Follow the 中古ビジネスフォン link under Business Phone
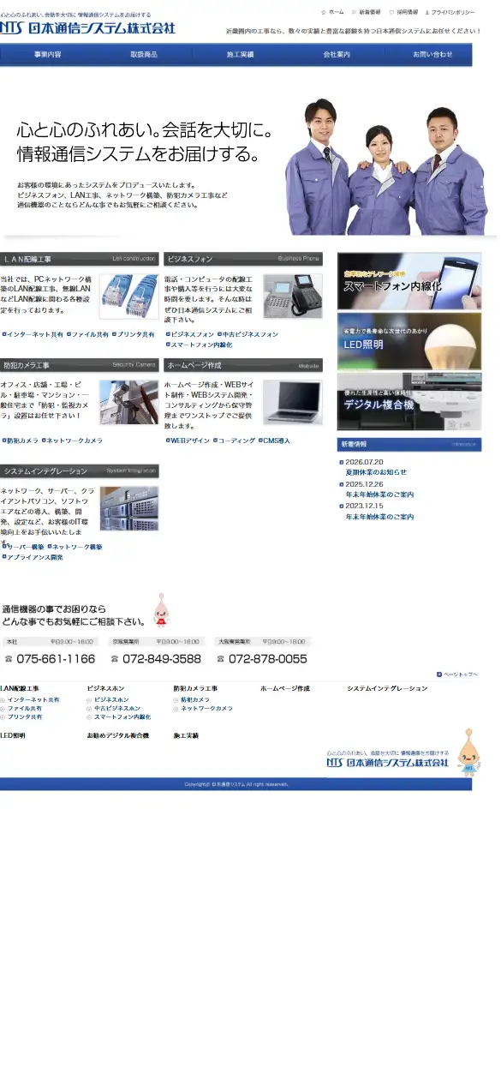Screen dimensions: 501x1085 pyautogui.click(x=249, y=334)
